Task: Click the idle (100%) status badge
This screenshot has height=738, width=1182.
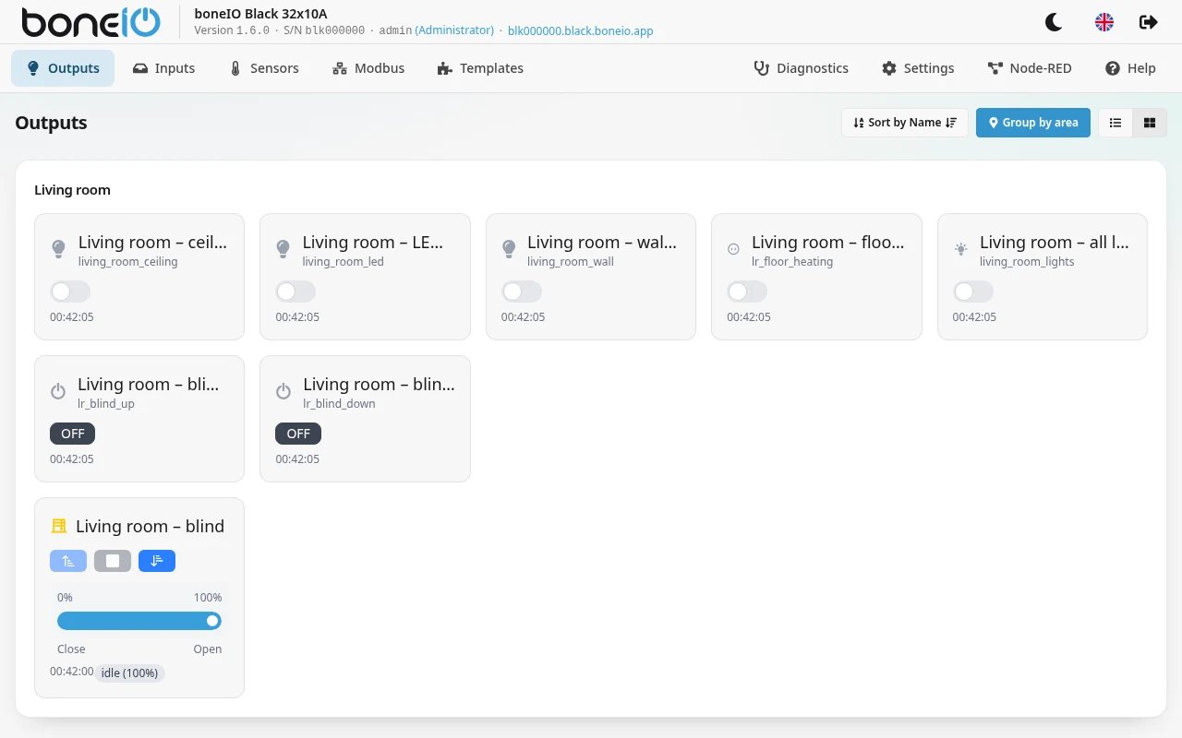Action: pyautogui.click(x=130, y=673)
